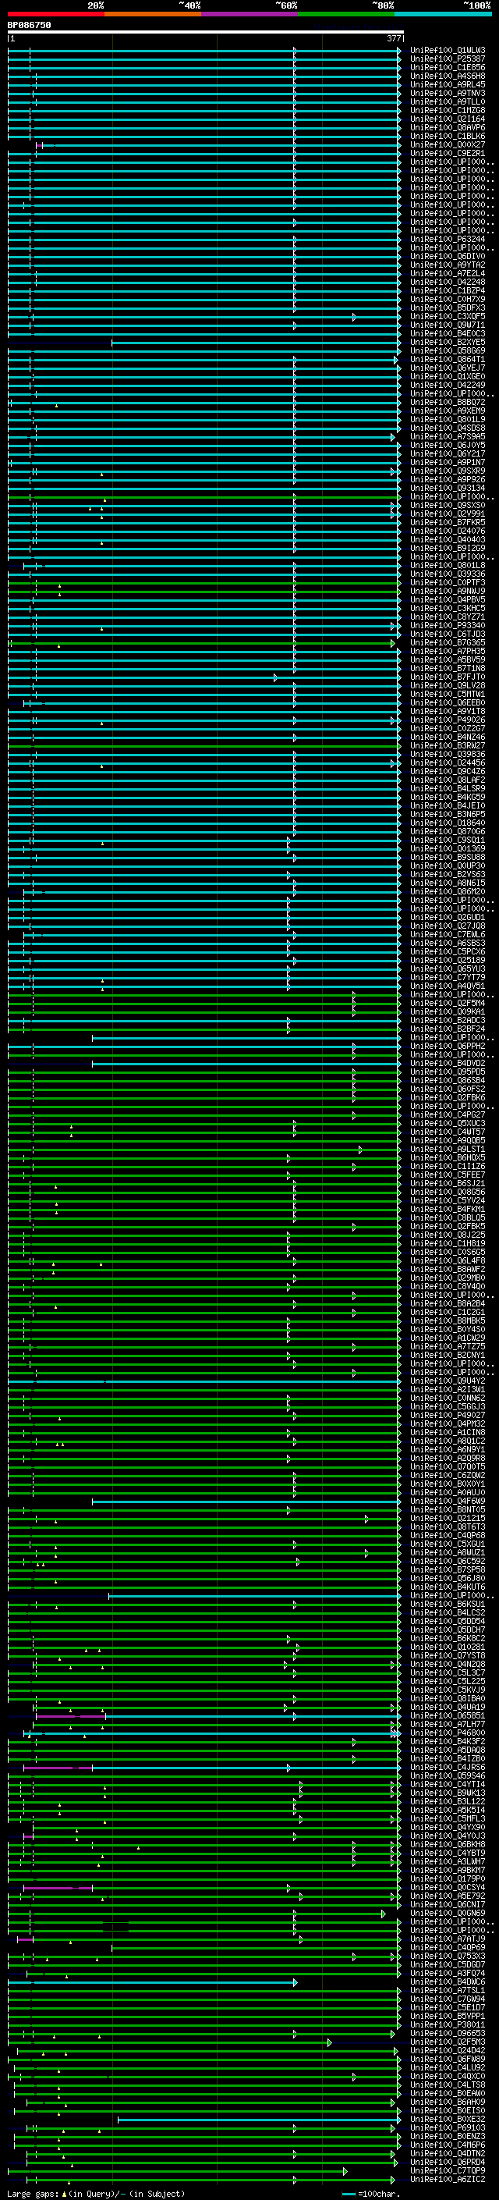Open the UniRef100_C4JRS6 entry
499x2200 pixels.
447,1767
